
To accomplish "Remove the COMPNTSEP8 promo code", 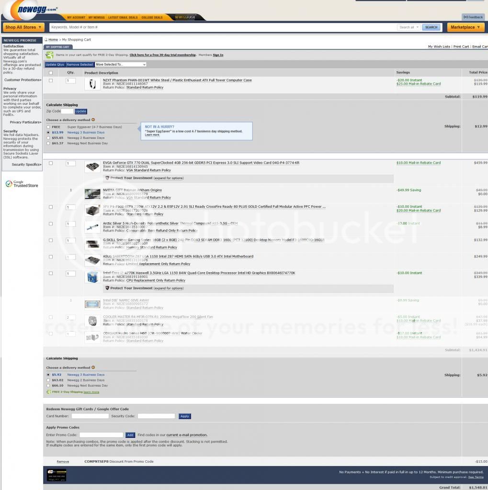I will (63, 462).
